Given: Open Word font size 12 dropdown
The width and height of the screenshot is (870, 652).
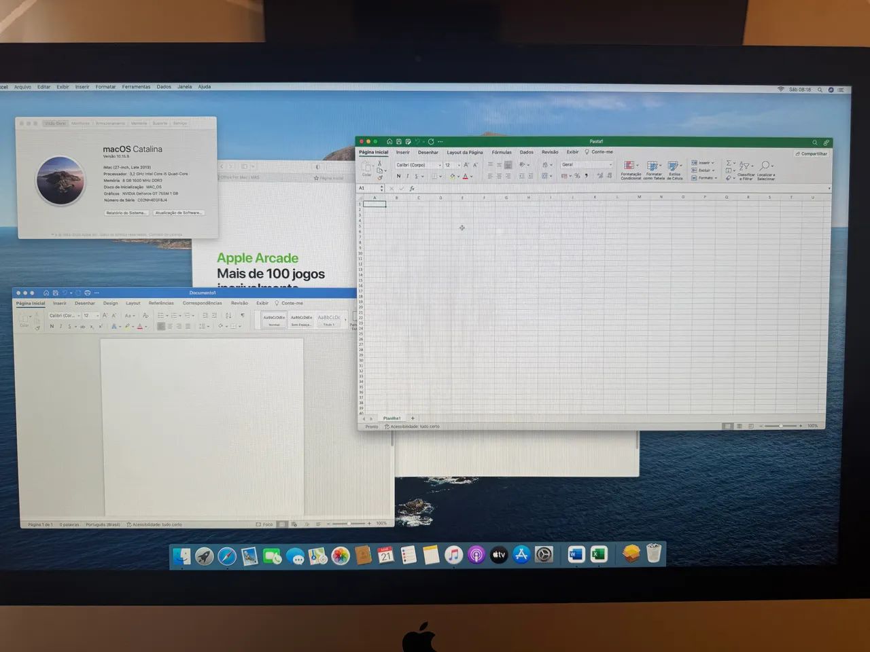Looking at the screenshot, I should coord(91,315).
